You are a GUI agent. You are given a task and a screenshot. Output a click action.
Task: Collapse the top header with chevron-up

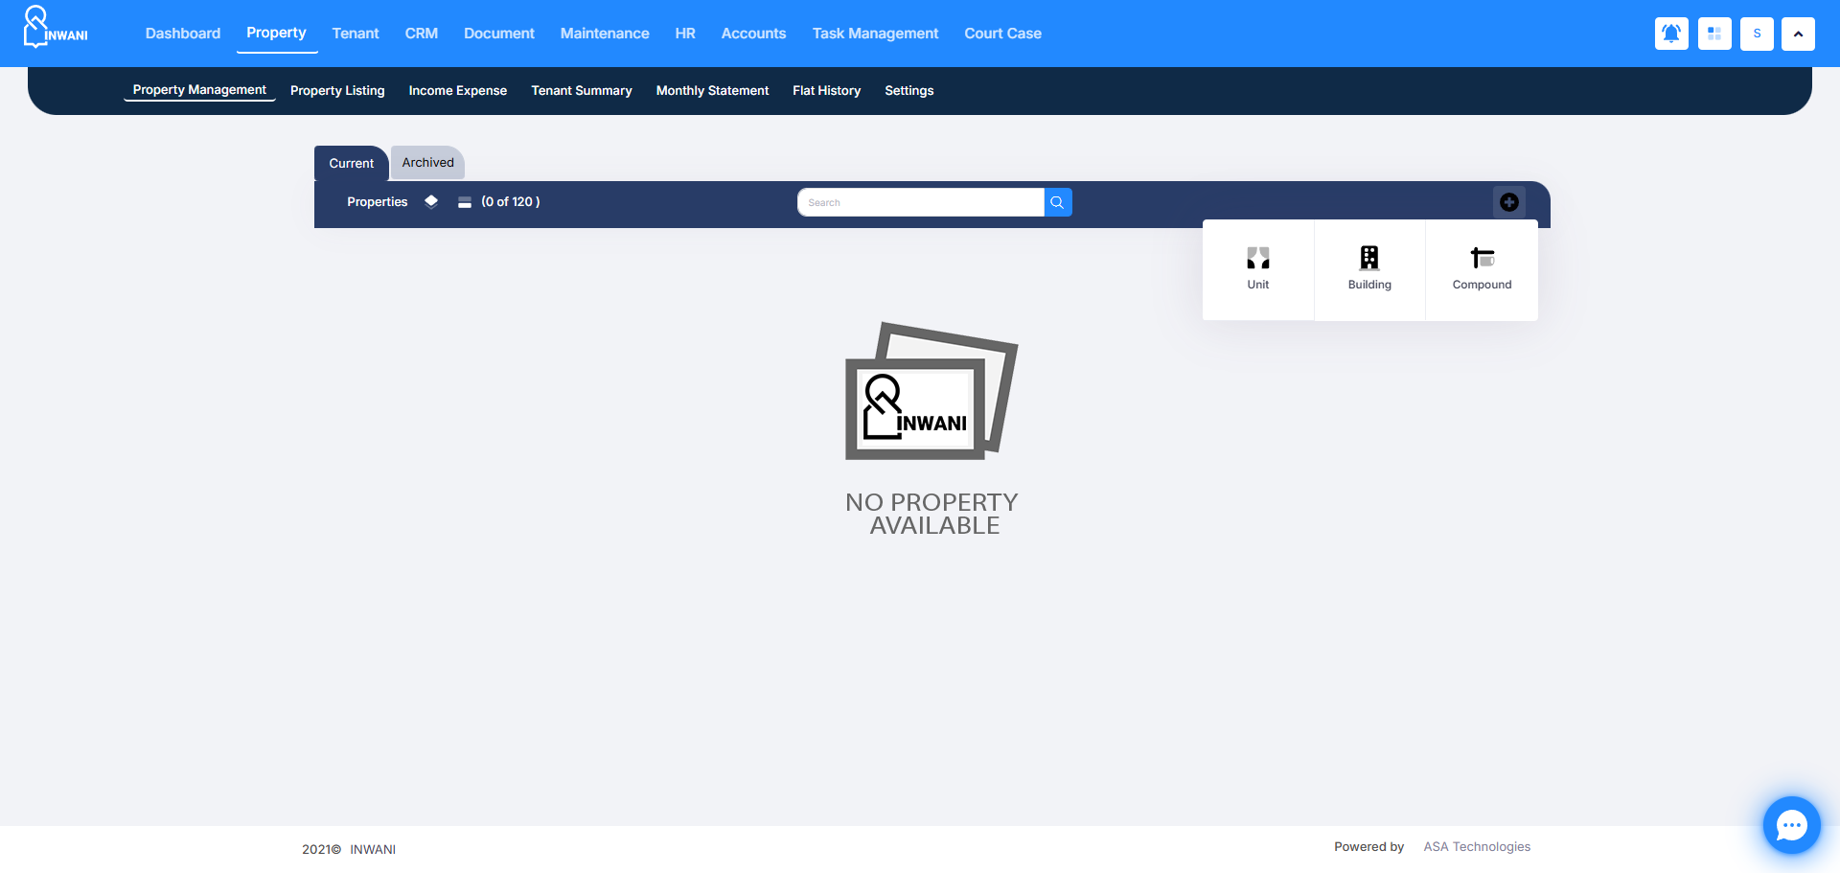coord(1798,34)
